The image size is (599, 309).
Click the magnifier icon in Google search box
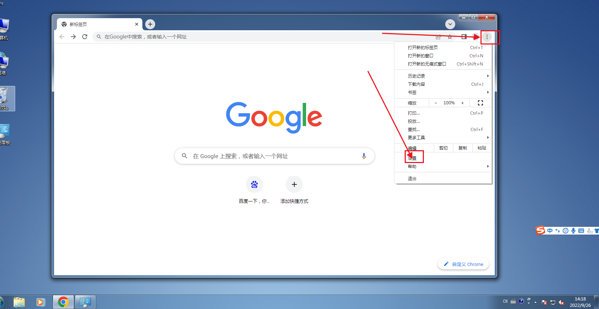(185, 156)
